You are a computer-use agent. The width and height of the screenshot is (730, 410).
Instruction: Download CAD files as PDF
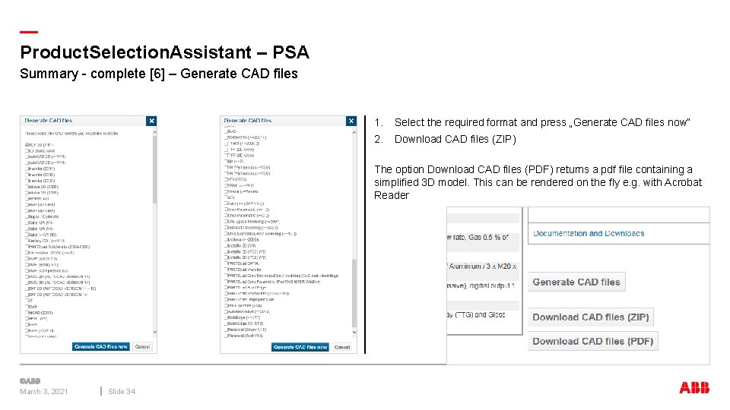592,341
